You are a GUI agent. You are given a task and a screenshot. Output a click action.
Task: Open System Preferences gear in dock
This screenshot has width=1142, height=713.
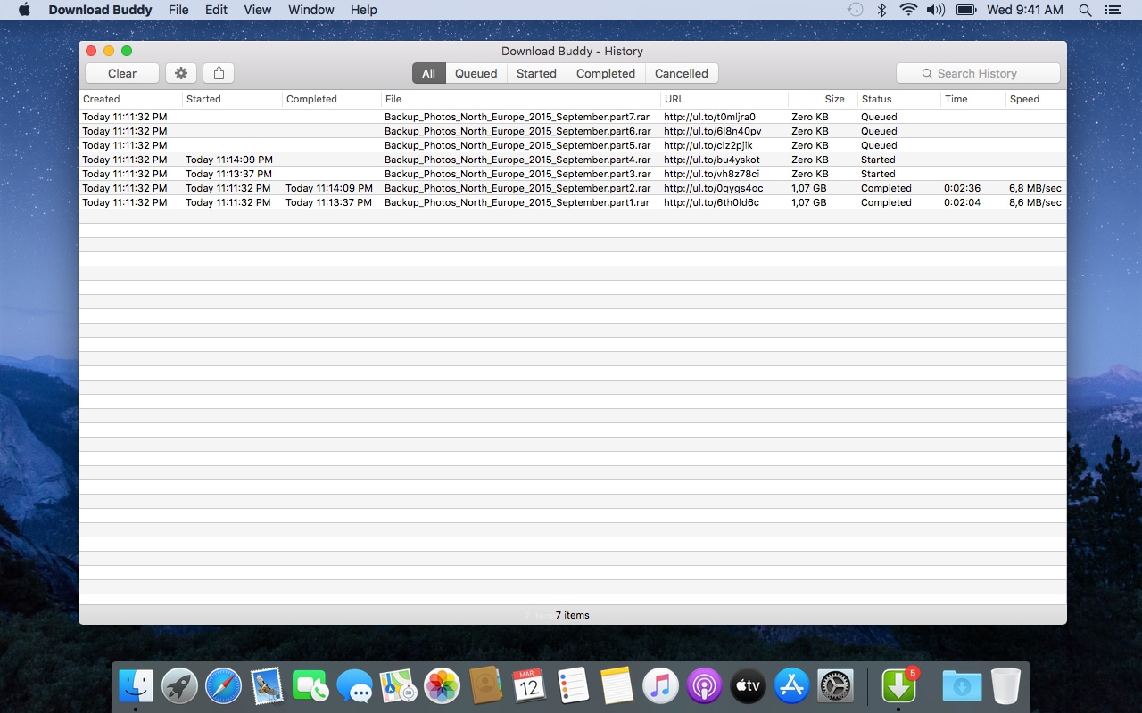(835, 686)
